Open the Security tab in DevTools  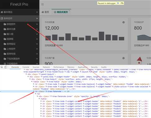coord(94,67)
